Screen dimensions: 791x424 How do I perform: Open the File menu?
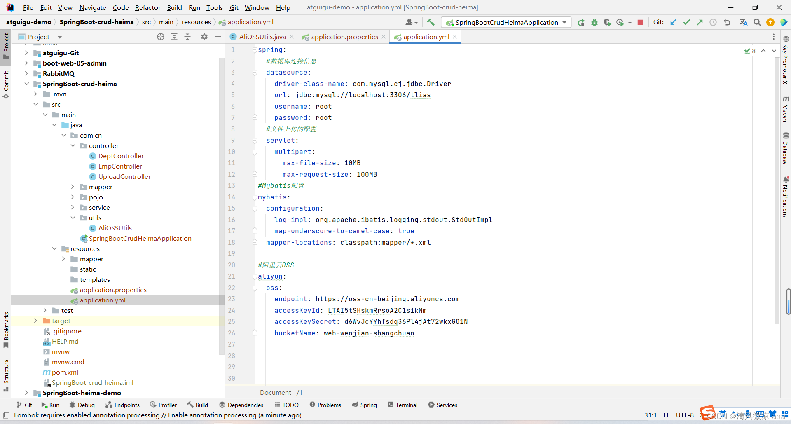[28, 7]
